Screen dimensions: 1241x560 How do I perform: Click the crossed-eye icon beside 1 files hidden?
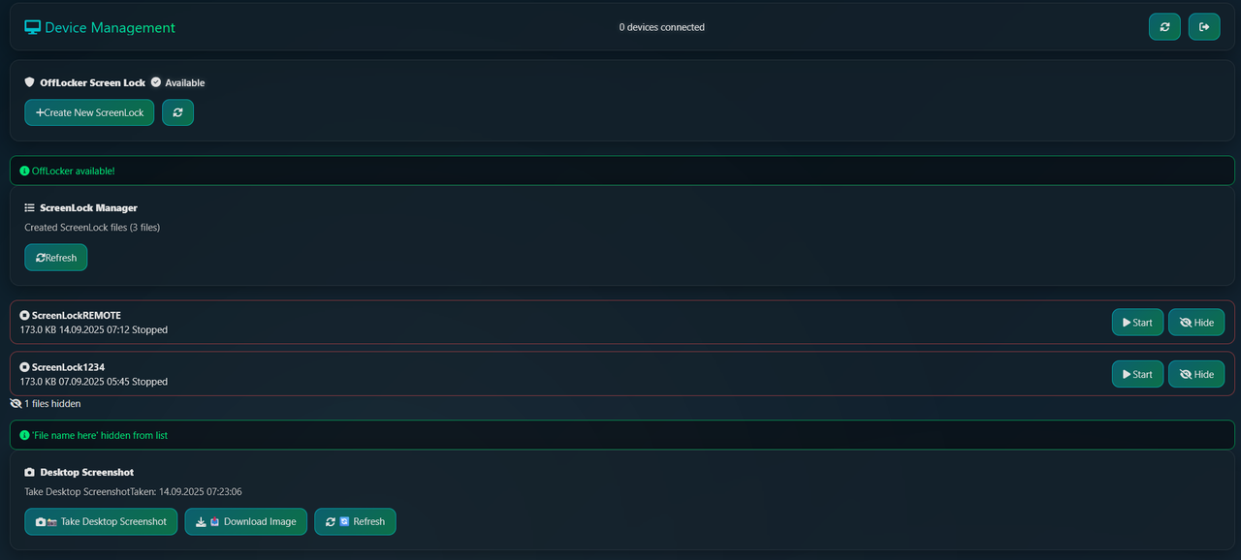[16, 403]
